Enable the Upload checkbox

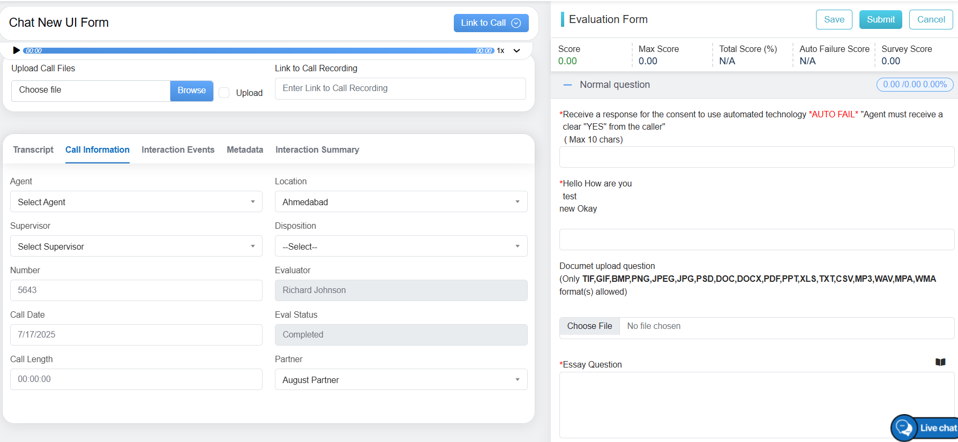[224, 93]
